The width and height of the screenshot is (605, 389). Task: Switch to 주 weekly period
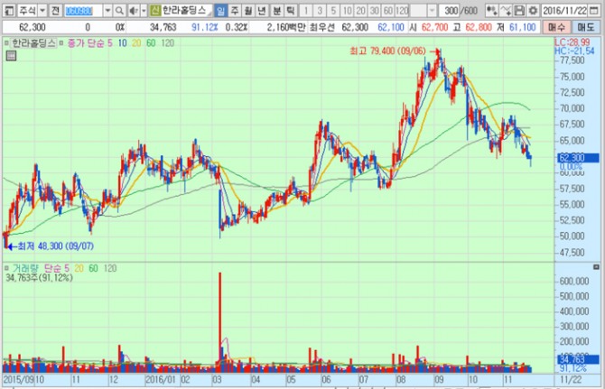coord(235,10)
